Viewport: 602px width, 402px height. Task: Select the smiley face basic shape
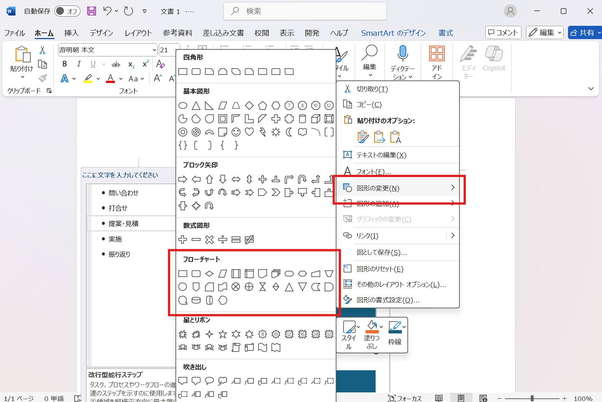point(236,132)
